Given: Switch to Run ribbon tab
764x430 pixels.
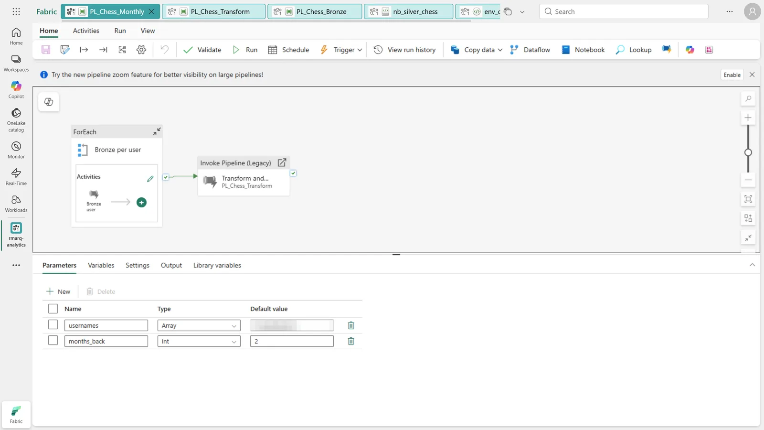Looking at the screenshot, I should point(120,31).
